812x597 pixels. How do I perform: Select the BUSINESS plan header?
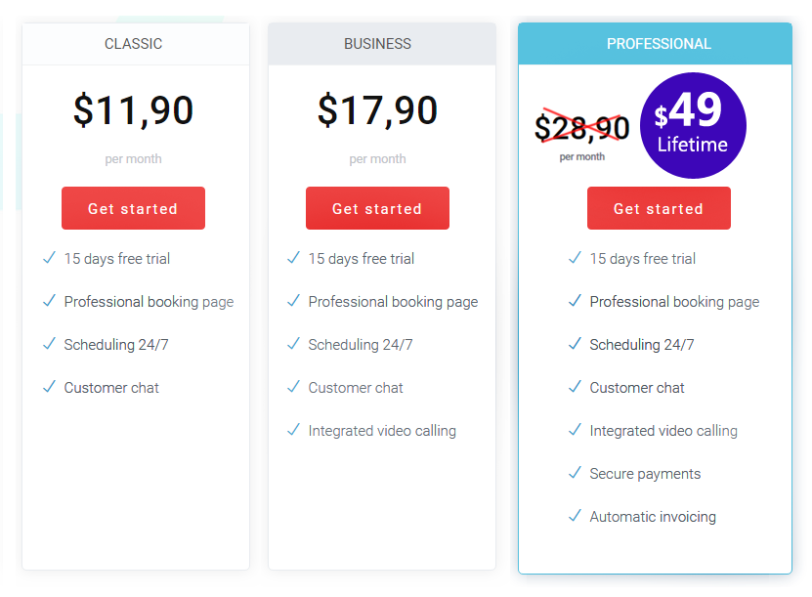point(378,44)
